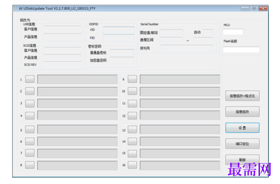Screen dimensions: 280x184
Task: Maximize the AI UDiskUpdate Tool window
Action: [254, 8]
